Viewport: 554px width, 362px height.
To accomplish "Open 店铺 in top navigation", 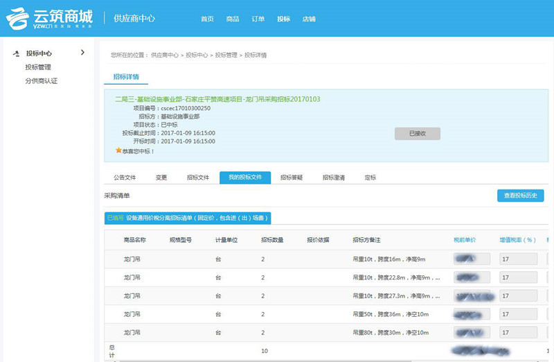I will tap(309, 19).
